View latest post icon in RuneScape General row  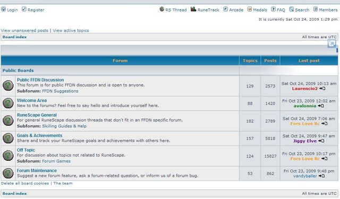[x=325, y=124]
